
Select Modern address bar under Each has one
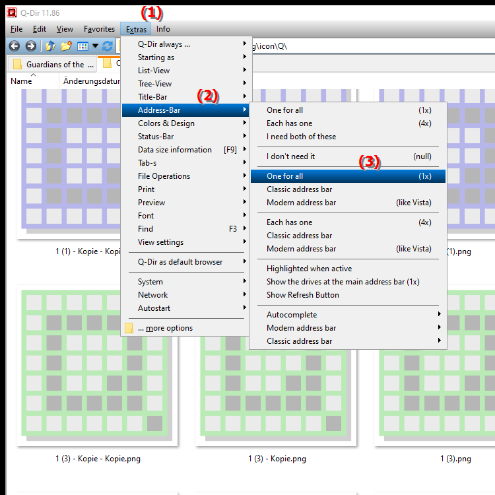(348, 249)
